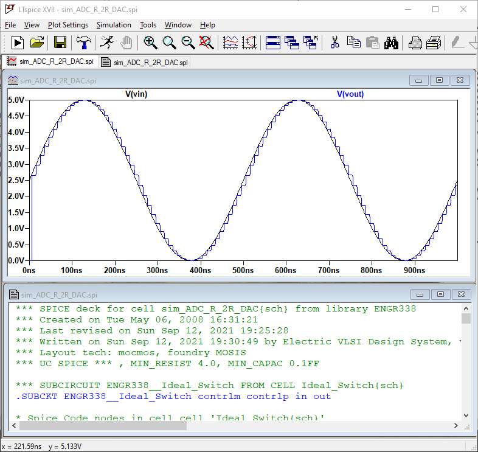This screenshot has height=452, width=478.
Task: Select the zoom in magnifier icon
Action: [150, 43]
